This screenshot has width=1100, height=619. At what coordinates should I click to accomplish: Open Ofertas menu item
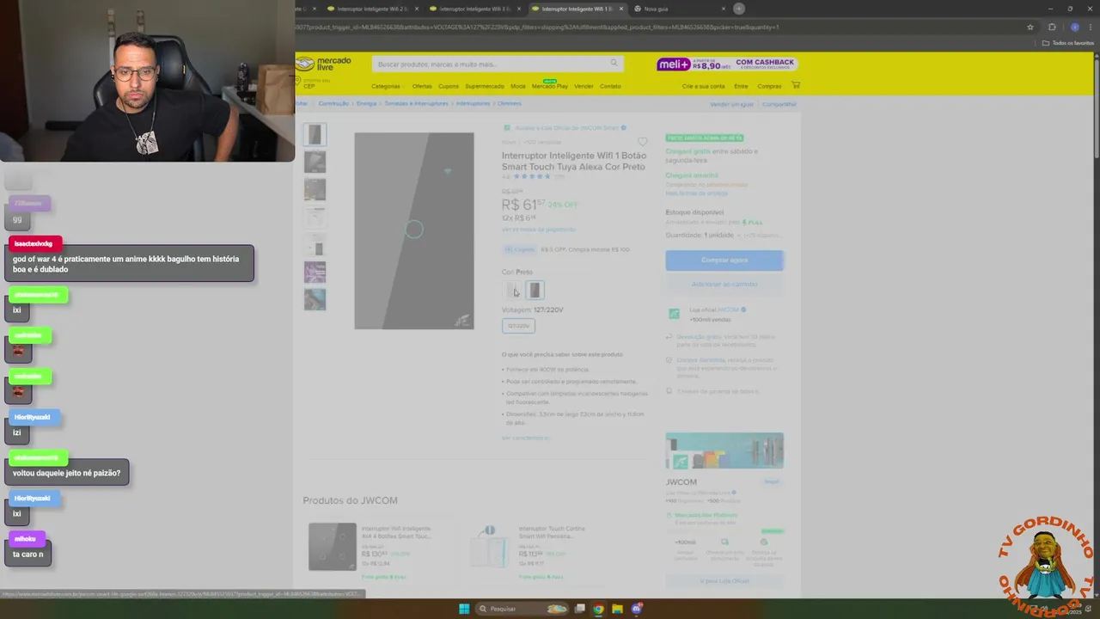tap(422, 86)
